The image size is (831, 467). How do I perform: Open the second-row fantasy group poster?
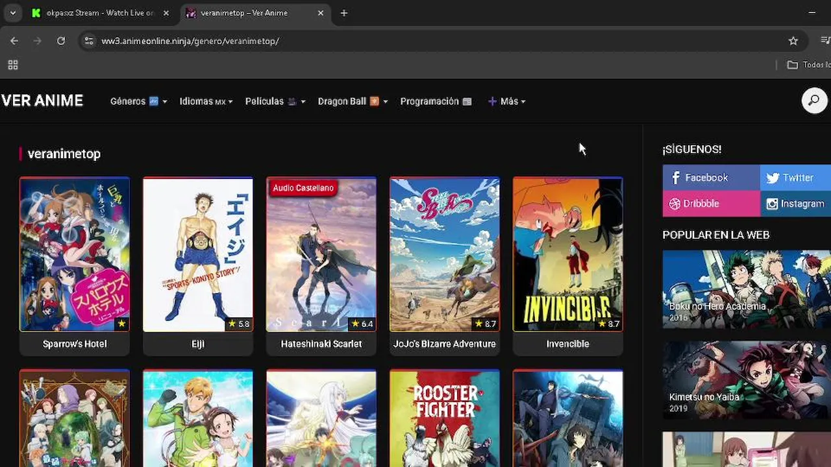point(75,418)
